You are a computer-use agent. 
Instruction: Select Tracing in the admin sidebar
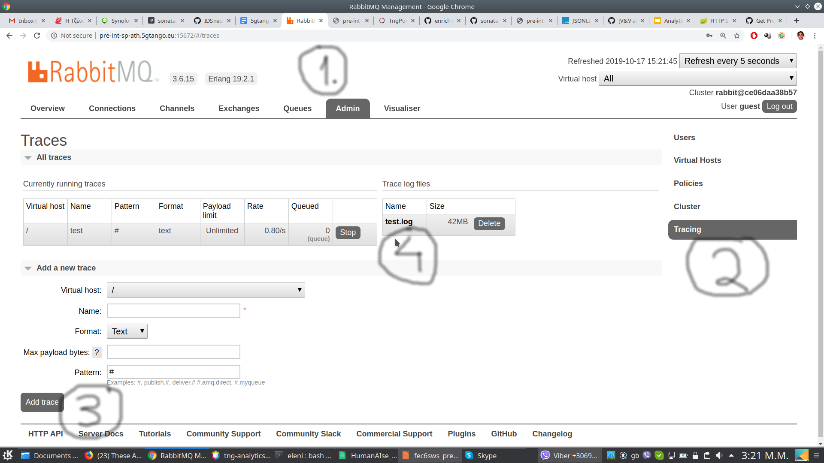[732, 230]
